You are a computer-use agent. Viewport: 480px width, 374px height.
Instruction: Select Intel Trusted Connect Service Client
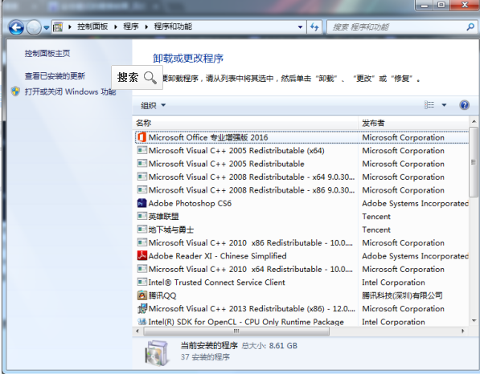click(x=302, y=283)
